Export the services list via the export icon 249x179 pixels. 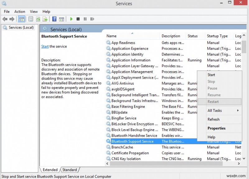coord(45,19)
